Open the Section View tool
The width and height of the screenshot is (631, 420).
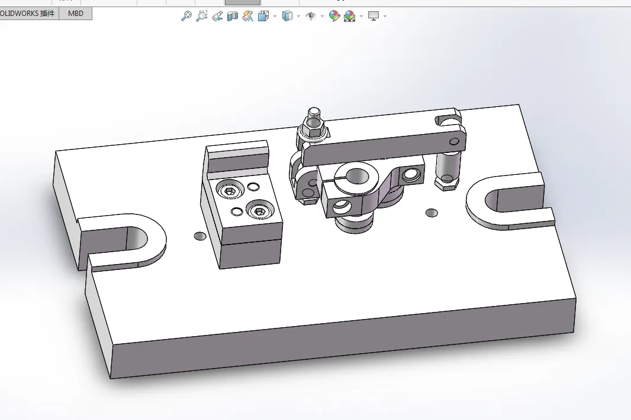coord(231,16)
